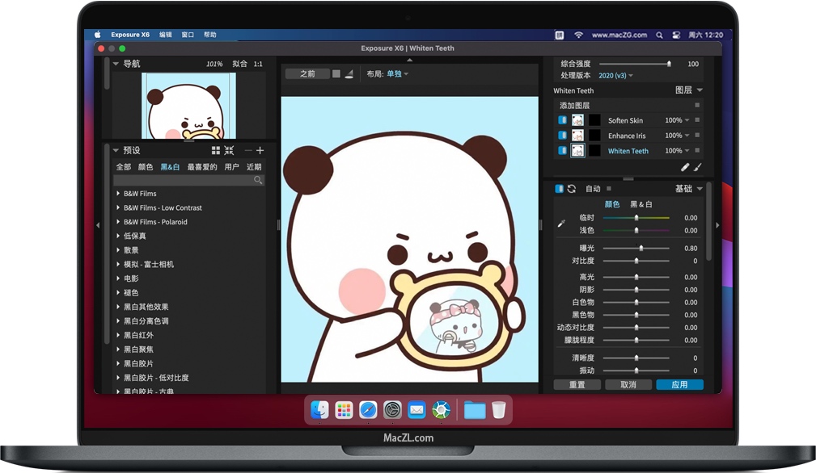The image size is (816, 473).
Task: Toggle visibility of the Enhance Iris layer
Action: [x=562, y=136]
